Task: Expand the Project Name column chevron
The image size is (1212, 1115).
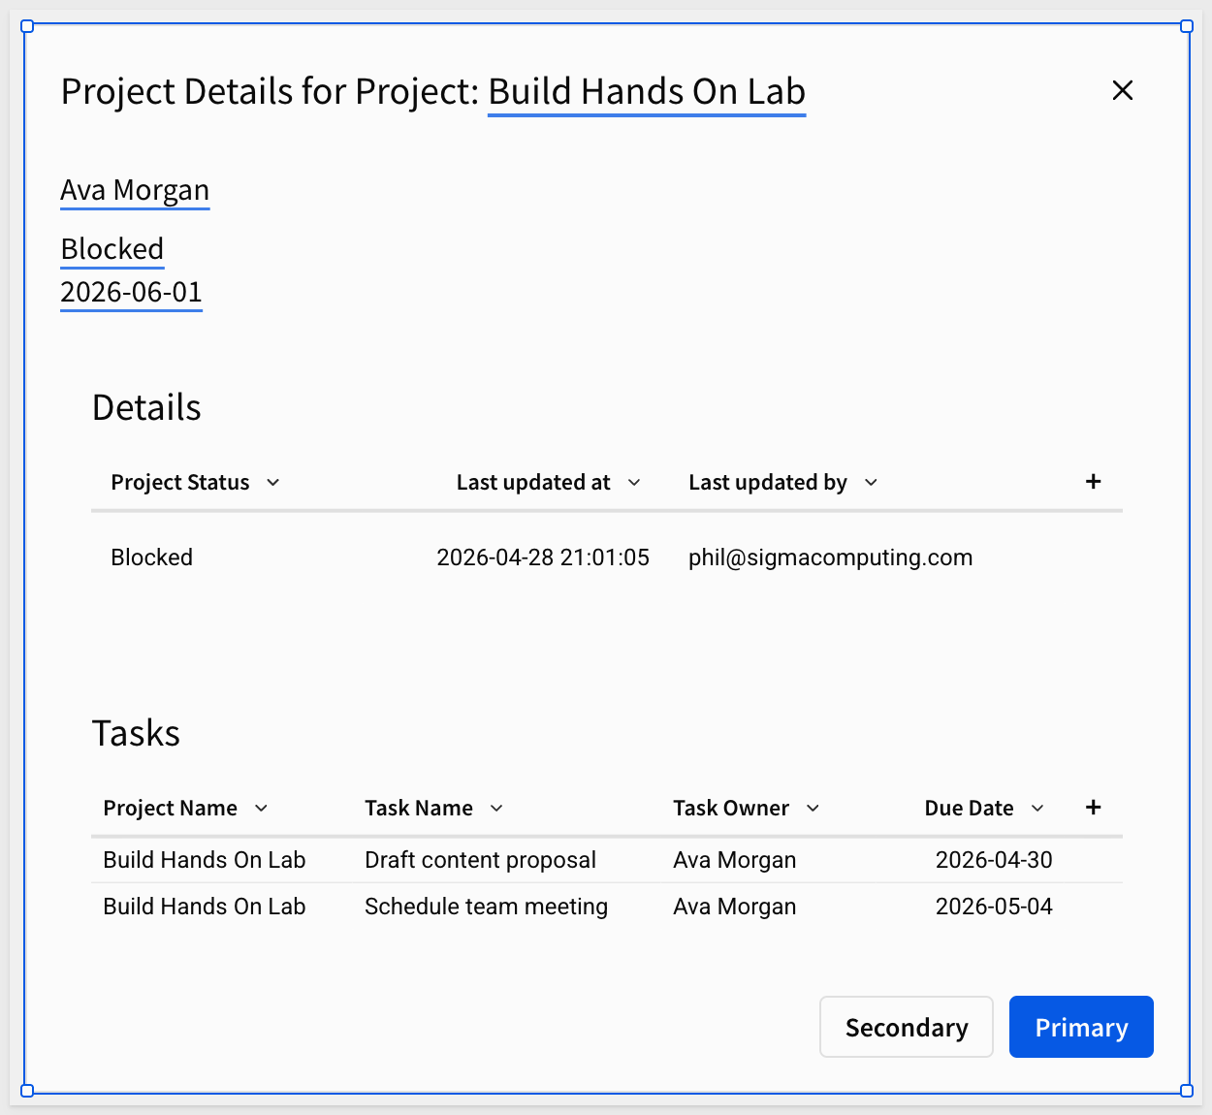Action: [261, 809]
